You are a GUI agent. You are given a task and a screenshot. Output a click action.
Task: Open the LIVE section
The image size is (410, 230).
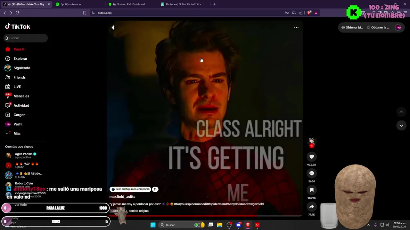(17, 87)
